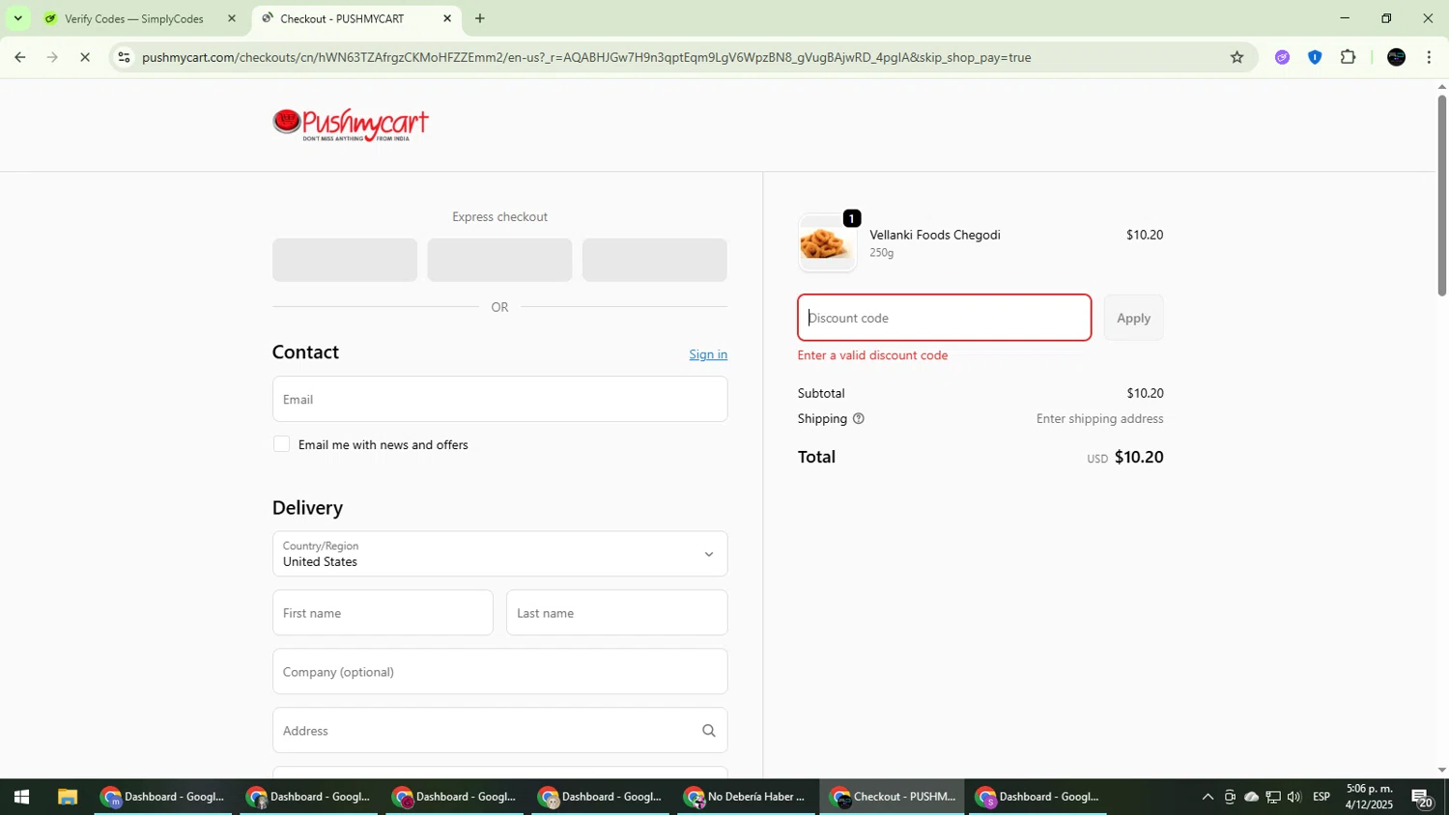
Task: Open the Extensions puzzle icon
Action: pyautogui.click(x=1349, y=58)
